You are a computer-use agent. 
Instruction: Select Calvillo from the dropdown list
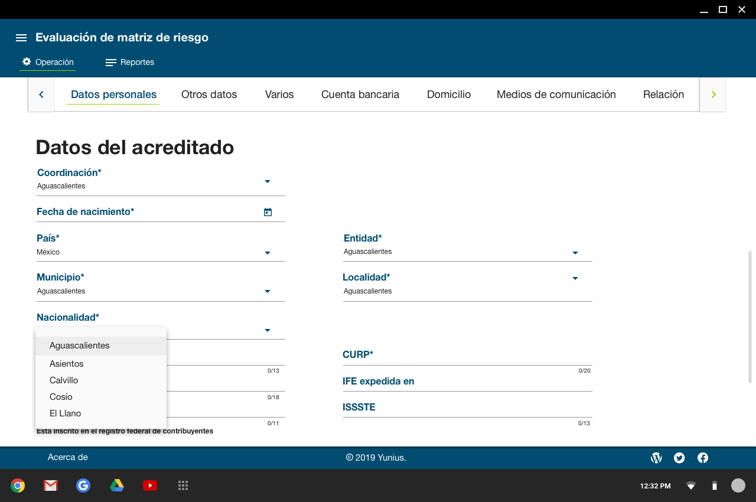coord(64,380)
